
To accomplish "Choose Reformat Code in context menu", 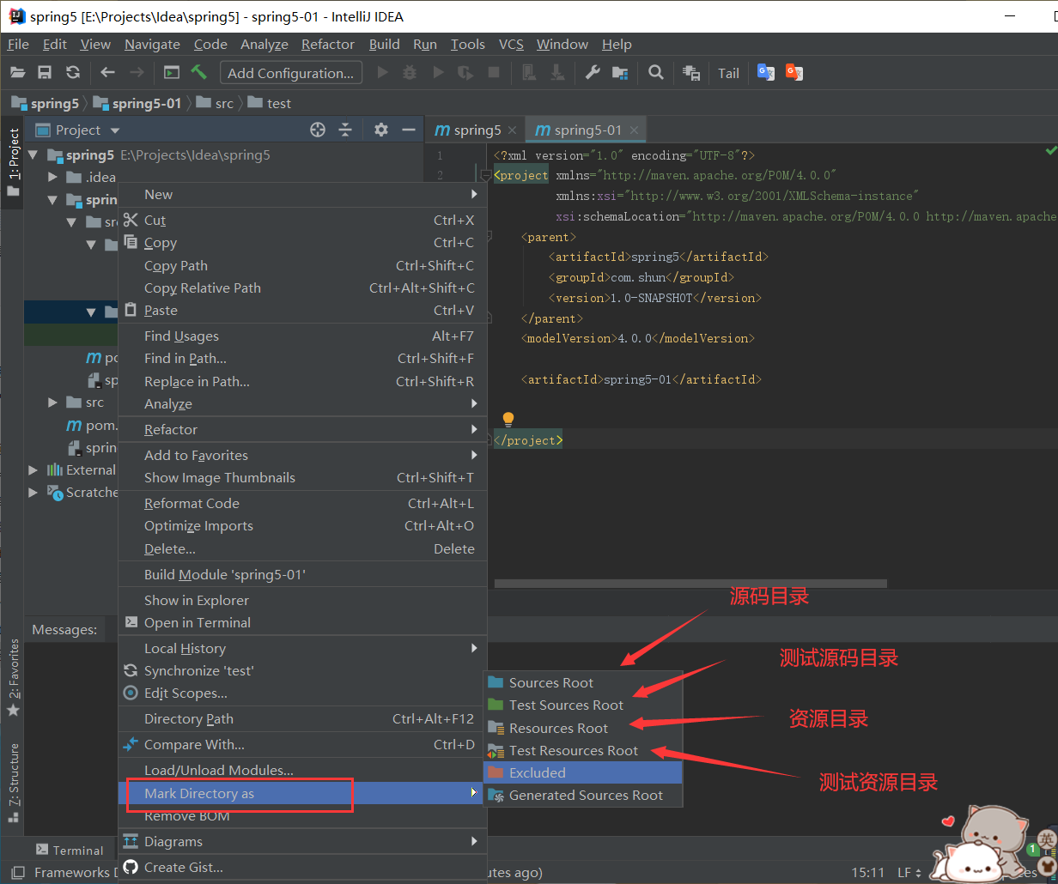I will coord(302,503).
